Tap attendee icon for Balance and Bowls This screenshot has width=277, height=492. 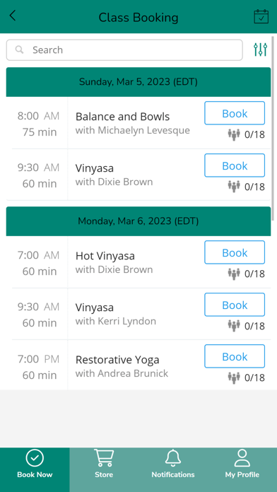pyautogui.click(x=234, y=134)
